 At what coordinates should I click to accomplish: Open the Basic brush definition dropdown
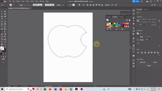point(55,5)
